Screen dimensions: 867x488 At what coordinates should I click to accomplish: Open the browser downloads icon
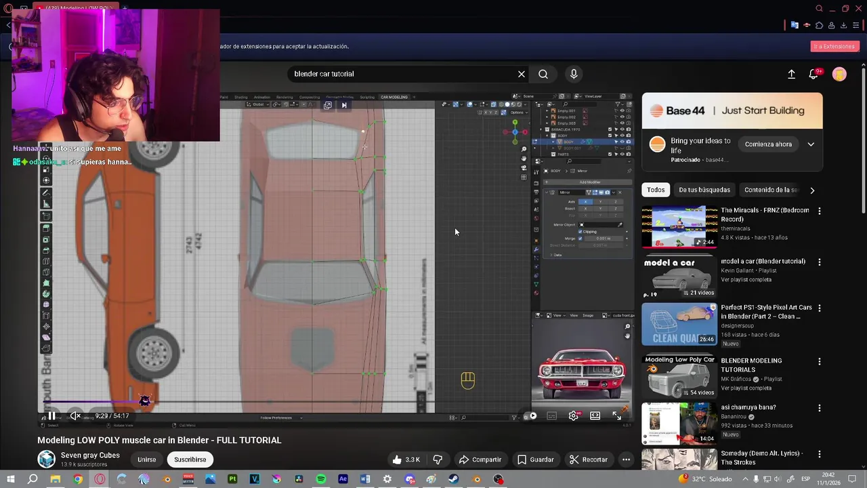tap(844, 26)
